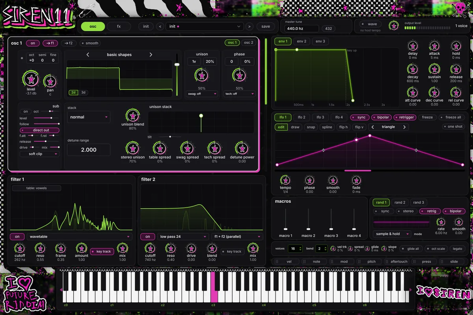Image resolution: width=473 pixels, height=315 pixels.
Task: Open the f1 + f2 (parallel) routing dropdown
Action: coord(236,237)
